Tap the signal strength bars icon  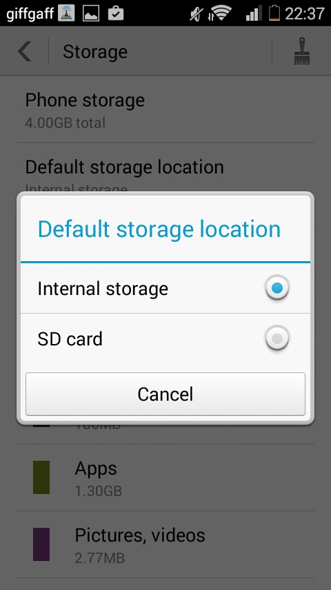point(254,14)
